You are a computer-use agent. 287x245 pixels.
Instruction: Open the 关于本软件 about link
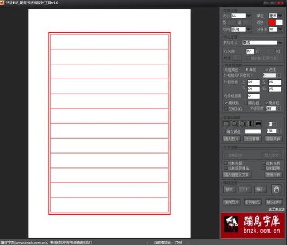[277, 209]
